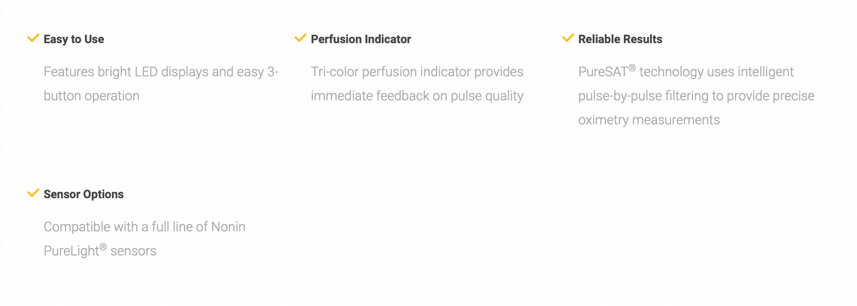Click the word Nonin in Sensor Options
Image resolution: width=857 pixels, height=306 pixels.
[x=228, y=227]
